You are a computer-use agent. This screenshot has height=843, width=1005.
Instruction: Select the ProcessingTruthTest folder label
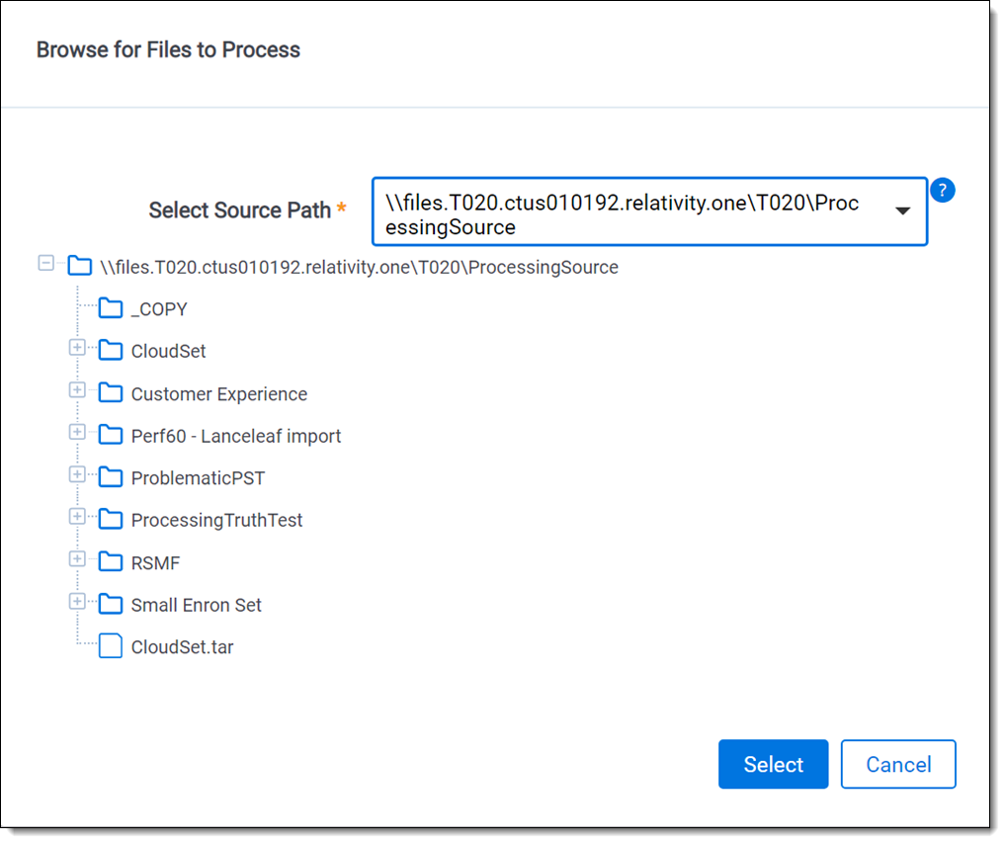pos(216,520)
